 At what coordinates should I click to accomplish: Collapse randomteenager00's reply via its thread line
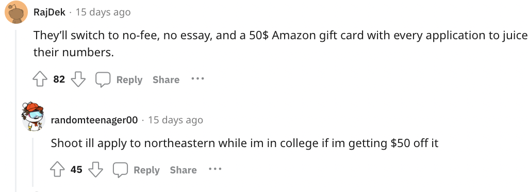tap(33, 162)
